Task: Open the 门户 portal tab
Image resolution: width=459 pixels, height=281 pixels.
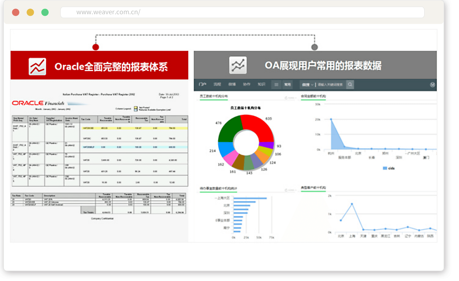Action: [202, 84]
